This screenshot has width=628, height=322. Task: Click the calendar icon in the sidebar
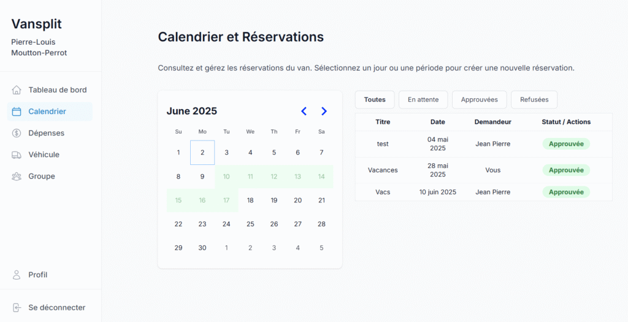pyautogui.click(x=17, y=112)
